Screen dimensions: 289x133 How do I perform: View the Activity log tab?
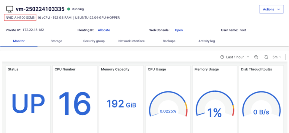(206, 41)
